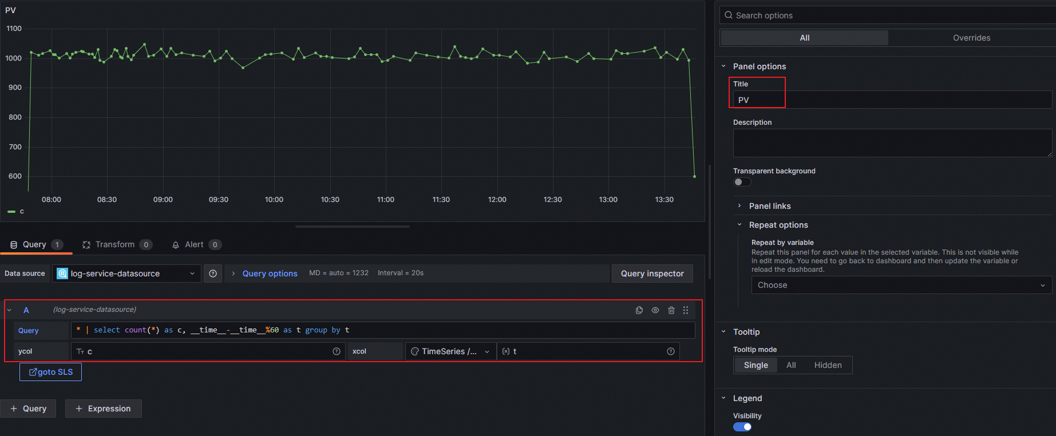This screenshot has width=1056, height=436.
Task: Select the All options tab
Action: [x=804, y=38]
